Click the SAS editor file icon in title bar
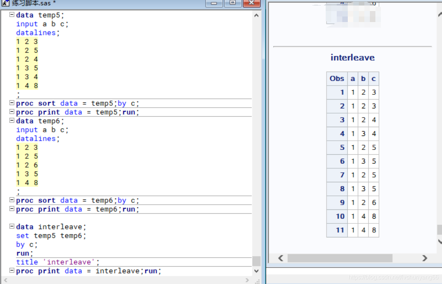442x284 pixels. [5, 3]
